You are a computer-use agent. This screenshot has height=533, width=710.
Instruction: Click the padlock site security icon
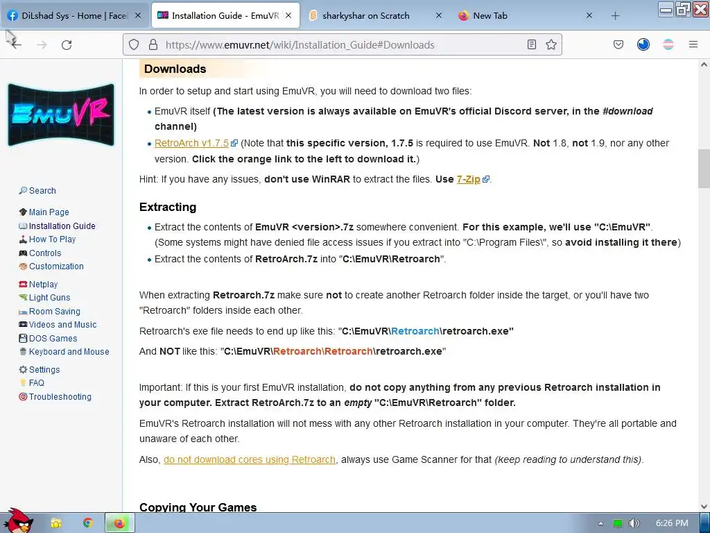click(153, 44)
